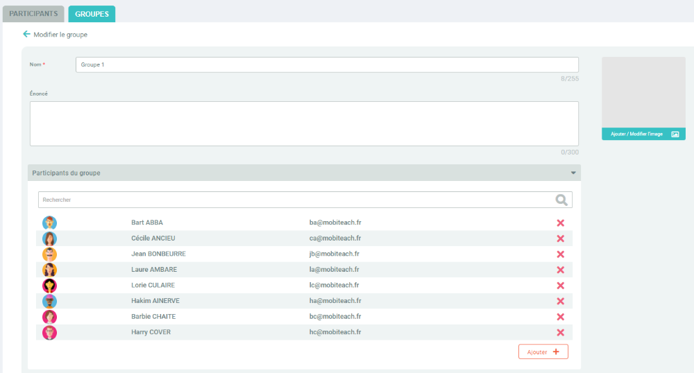Collapse the Participants du groupe section
This screenshot has height=373, width=694.
pos(573,173)
